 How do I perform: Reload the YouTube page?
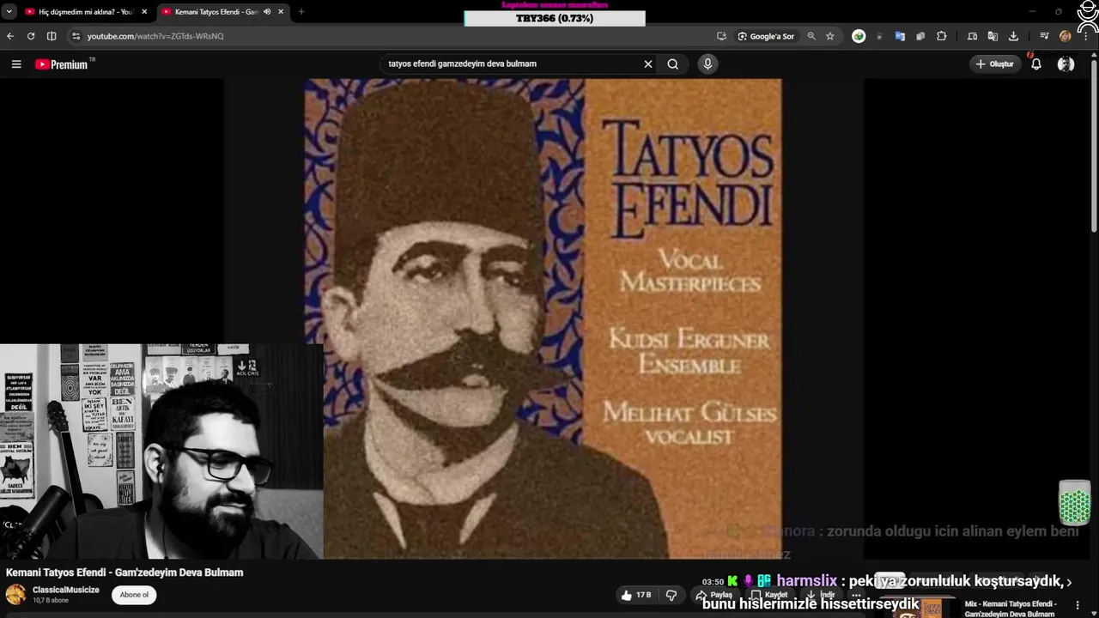31,36
